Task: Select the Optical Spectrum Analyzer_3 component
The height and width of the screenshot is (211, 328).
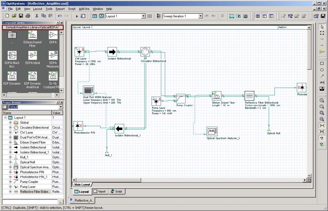Action: pyautogui.click(x=212, y=131)
